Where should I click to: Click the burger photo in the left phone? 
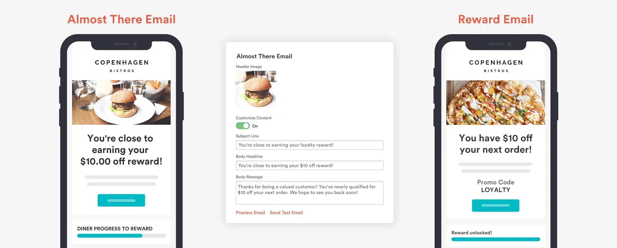click(x=121, y=102)
